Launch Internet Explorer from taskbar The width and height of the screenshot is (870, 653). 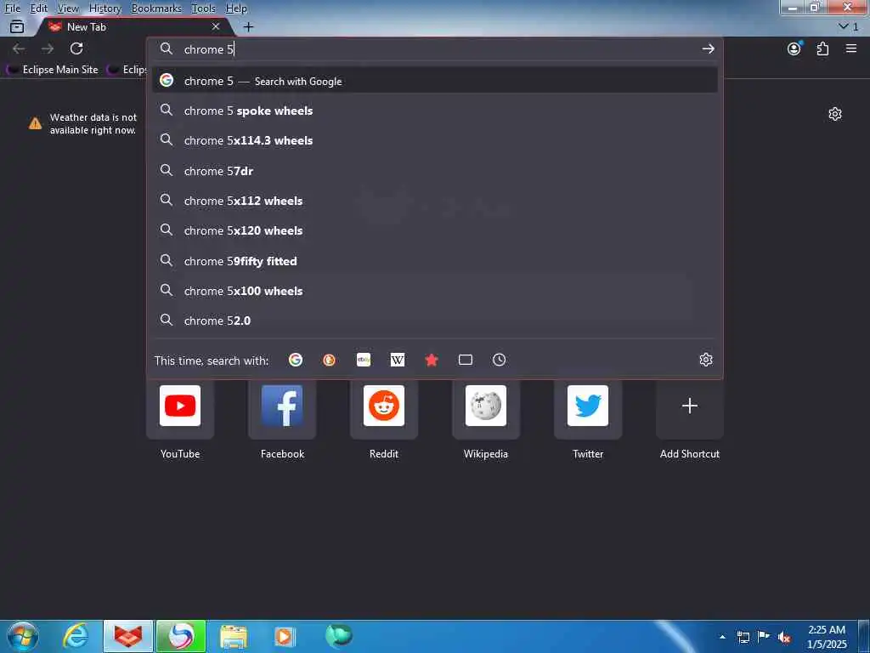point(76,636)
